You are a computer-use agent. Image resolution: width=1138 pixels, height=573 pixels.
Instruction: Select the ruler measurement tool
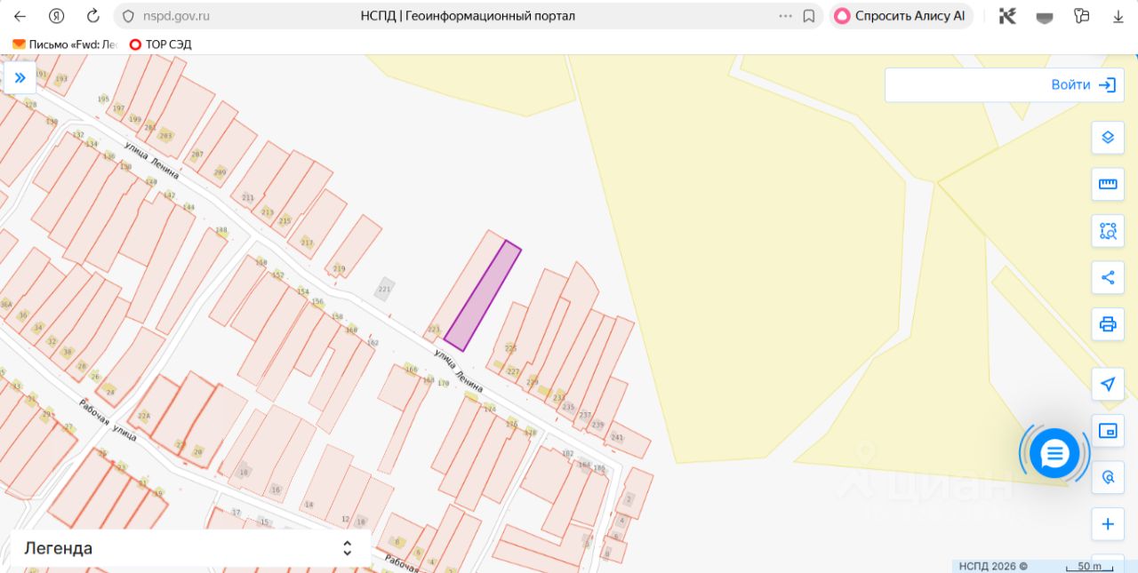1108,184
